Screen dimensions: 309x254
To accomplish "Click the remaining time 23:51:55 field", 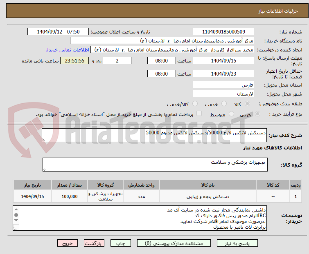I will coord(74,60).
